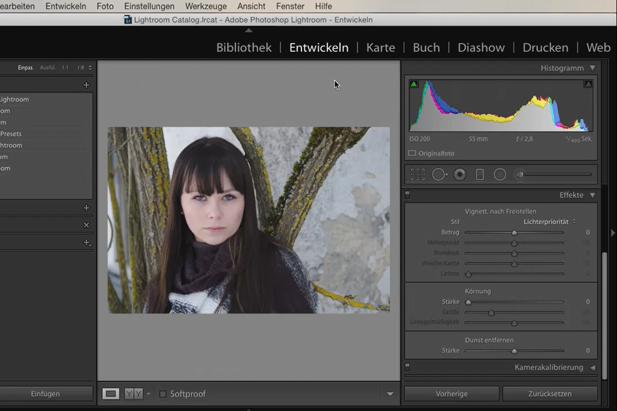The image size is (617, 411).
Task: Activate the red eye correction tool
Action: point(460,175)
